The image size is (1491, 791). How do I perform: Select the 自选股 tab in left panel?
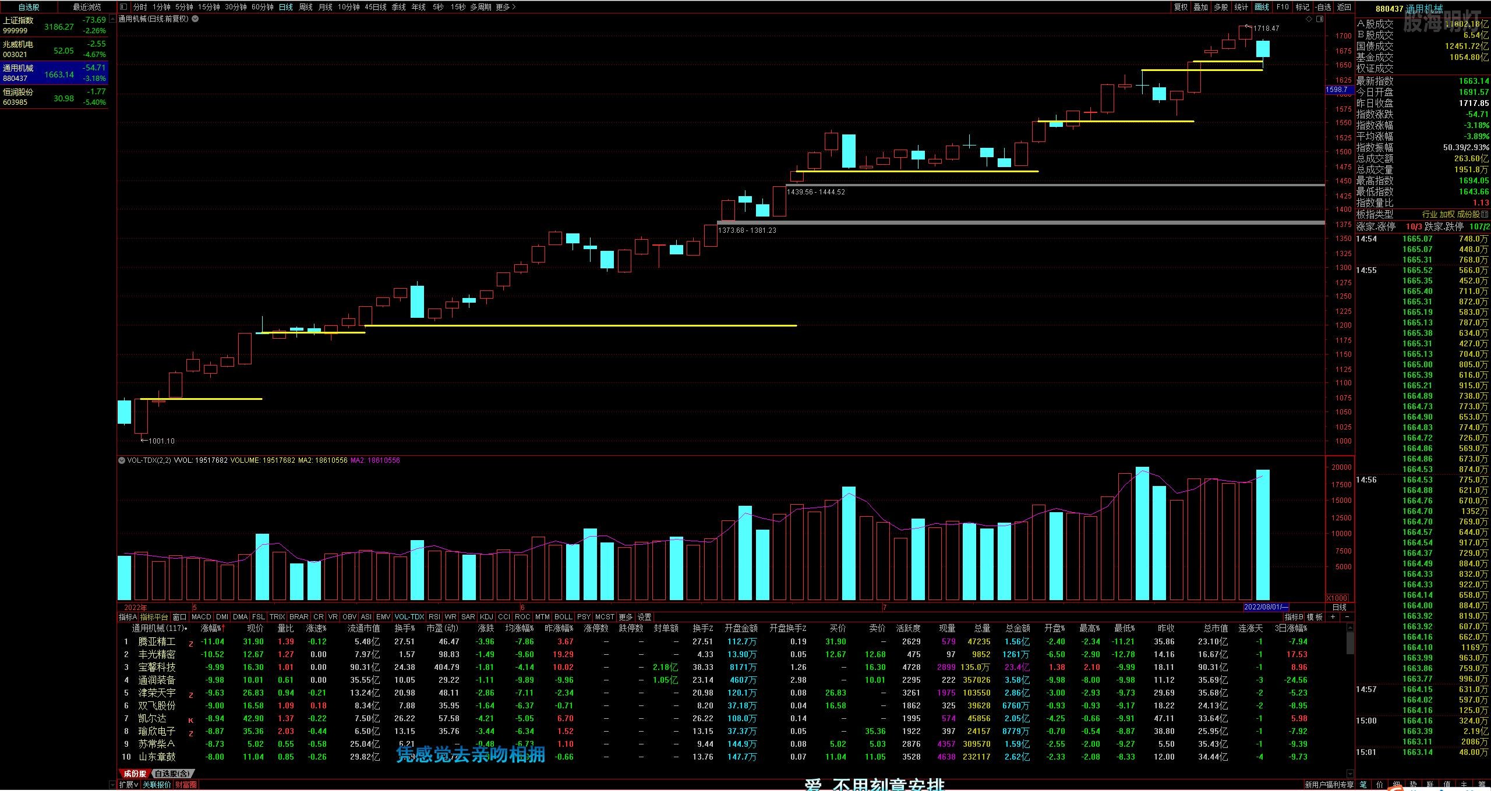tap(29, 7)
